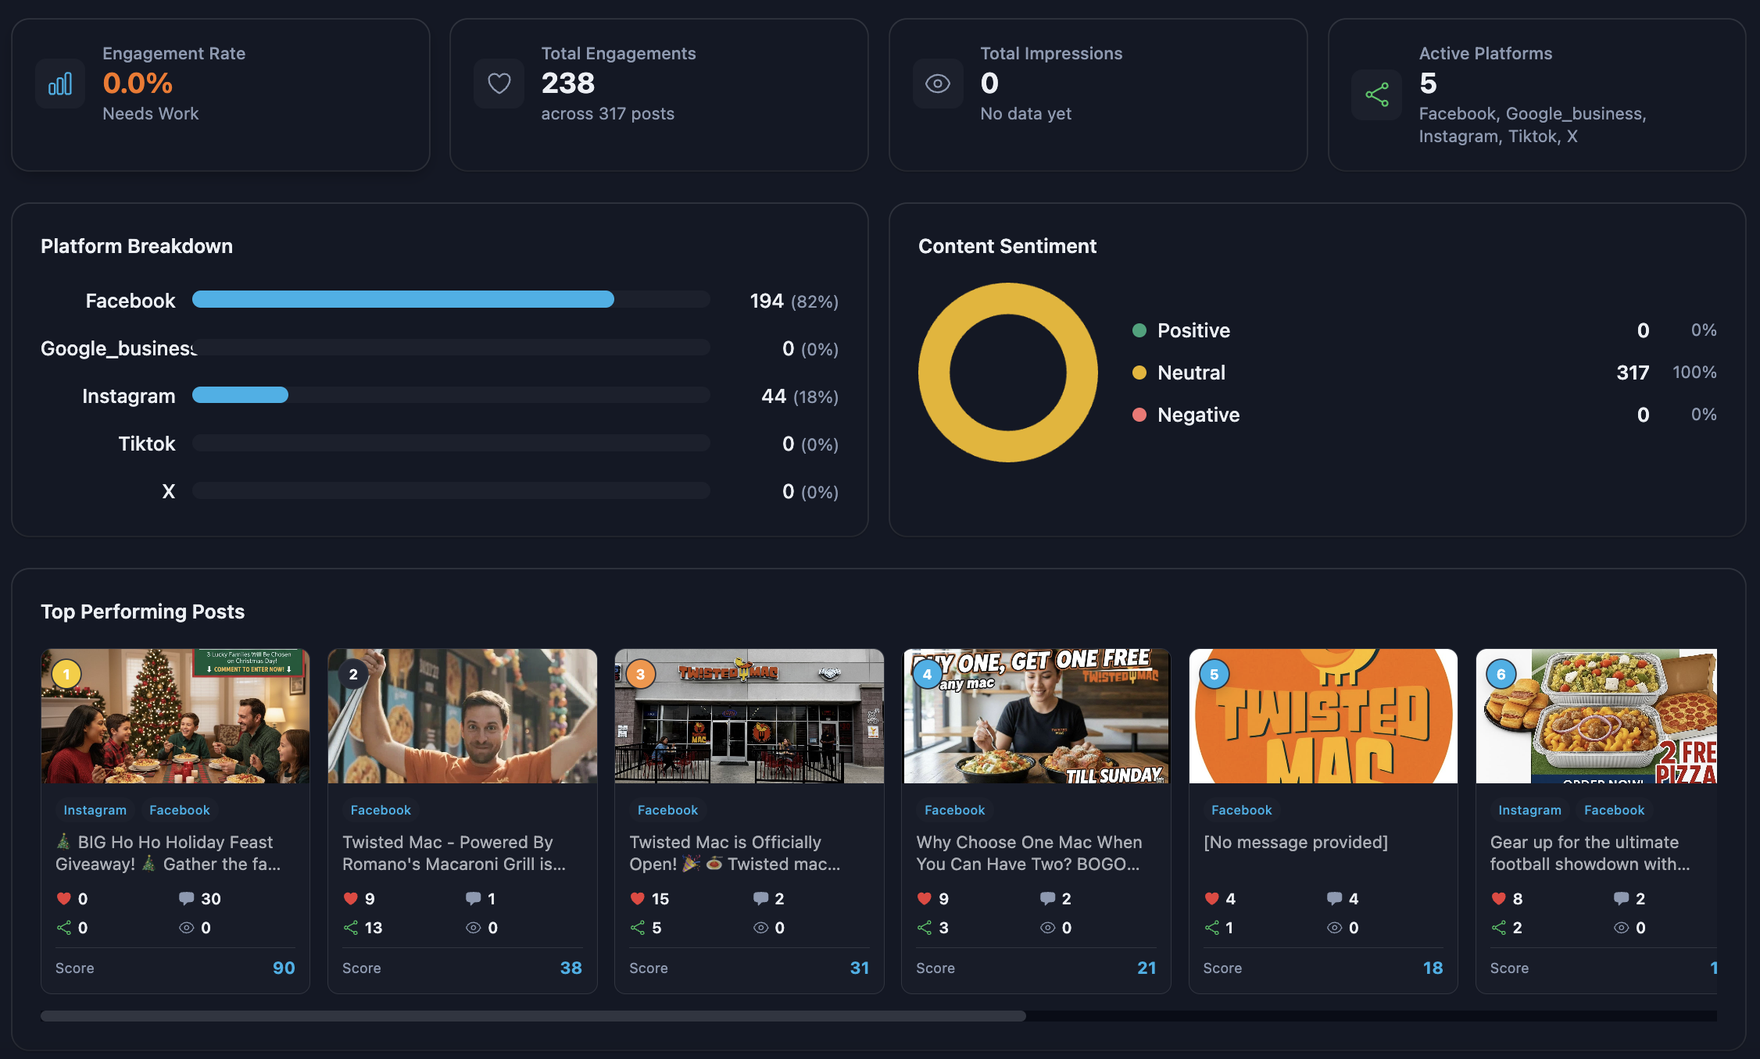Click likes heart icon on BOGO post
The width and height of the screenshot is (1760, 1059).
925,899
